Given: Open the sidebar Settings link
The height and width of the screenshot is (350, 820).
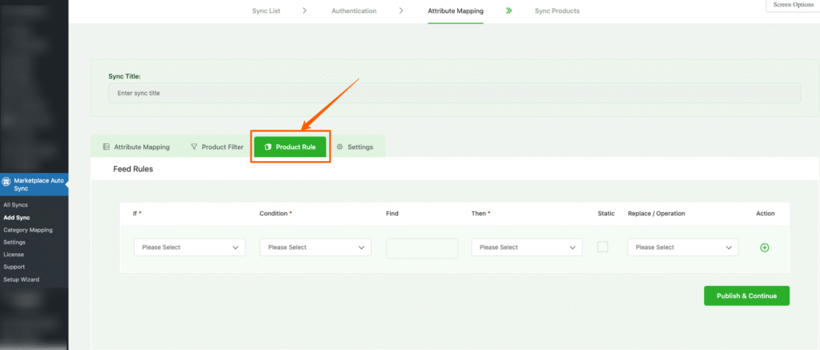Looking at the screenshot, I should pos(14,242).
